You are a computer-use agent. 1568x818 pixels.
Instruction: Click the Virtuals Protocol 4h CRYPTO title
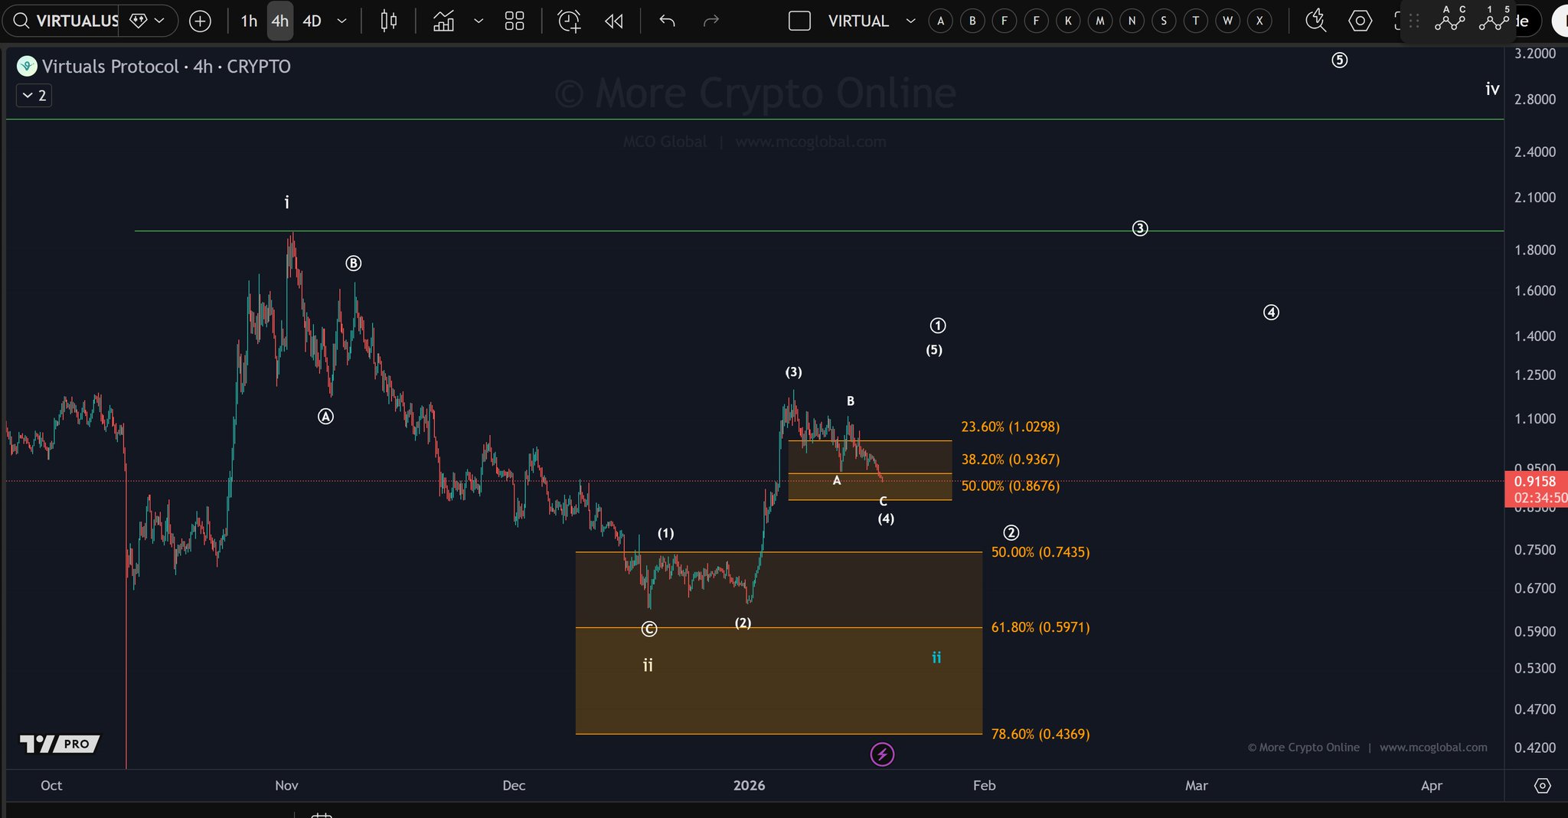[166, 67]
